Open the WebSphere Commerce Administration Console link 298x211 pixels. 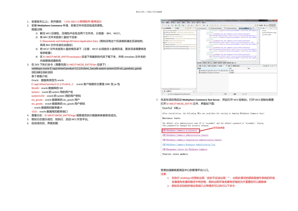tap(185, 135)
